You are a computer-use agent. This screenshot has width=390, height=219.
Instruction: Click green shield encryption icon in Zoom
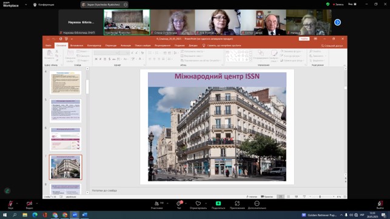tap(328, 4)
